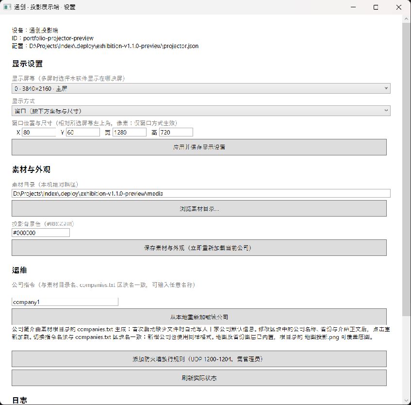Click the scrollbar down arrow
This screenshot has height=405, width=411.
coord(406,401)
